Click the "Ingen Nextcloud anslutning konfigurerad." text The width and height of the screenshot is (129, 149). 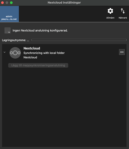40,30
